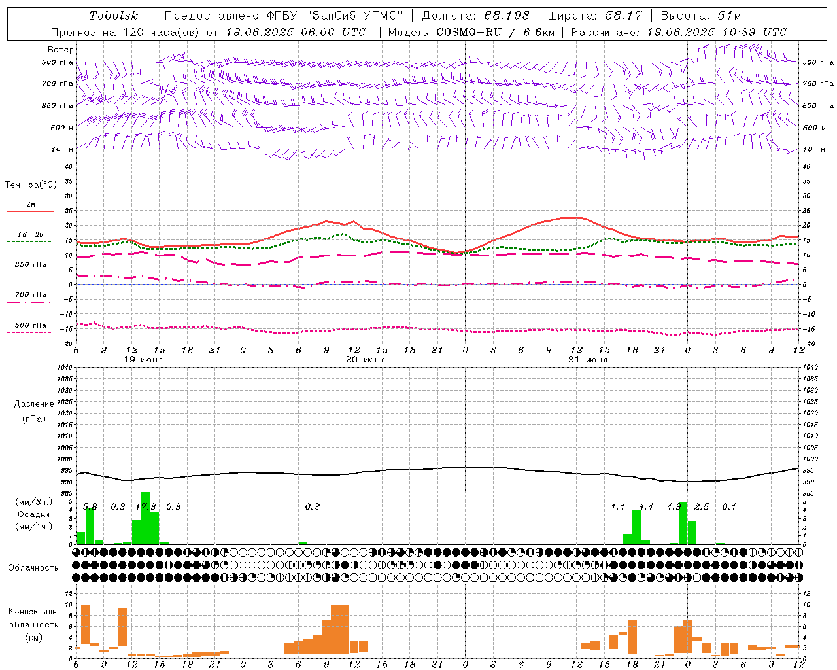The image size is (837, 670).
Task: Click the "Широта: 58.17" latitude value
Action: click(x=595, y=16)
